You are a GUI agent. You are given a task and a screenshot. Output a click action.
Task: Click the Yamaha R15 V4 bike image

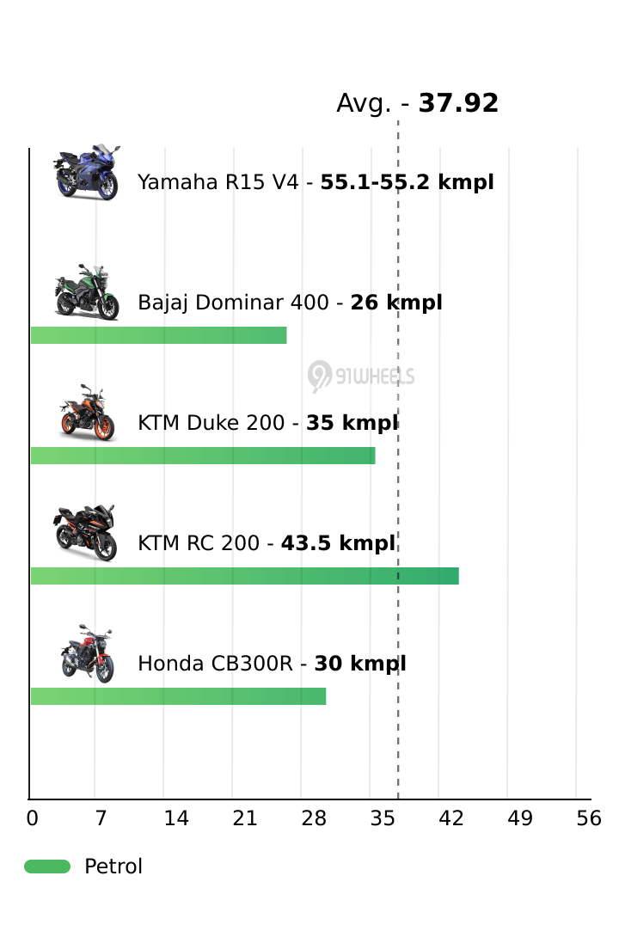tap(86, 173)
